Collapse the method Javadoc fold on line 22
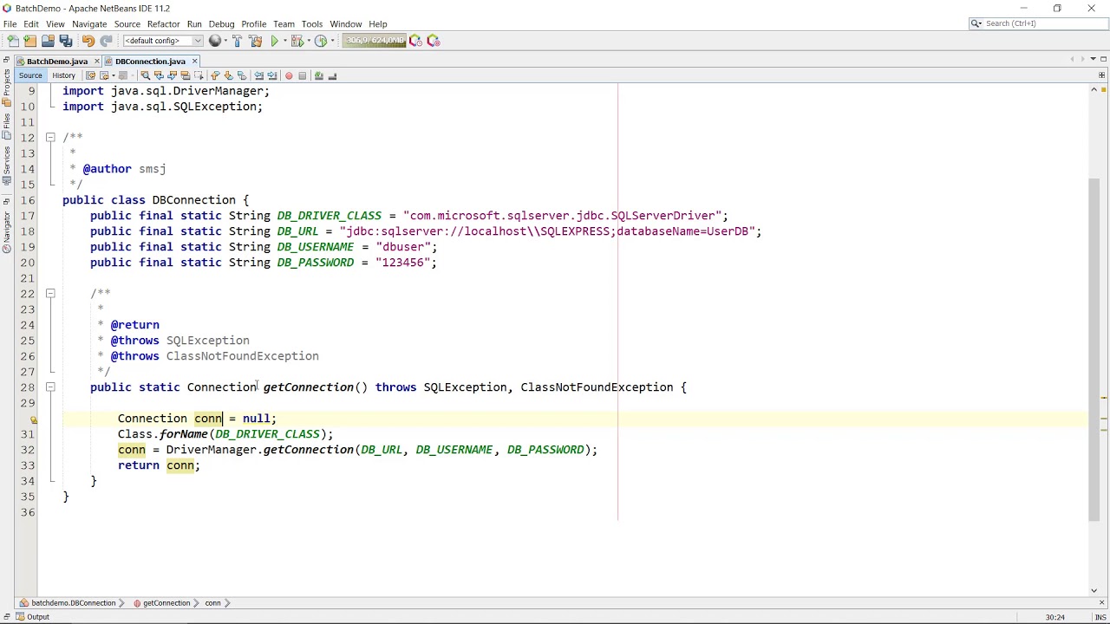This screenshot has width=1110, height=624. tap(50, 293)
